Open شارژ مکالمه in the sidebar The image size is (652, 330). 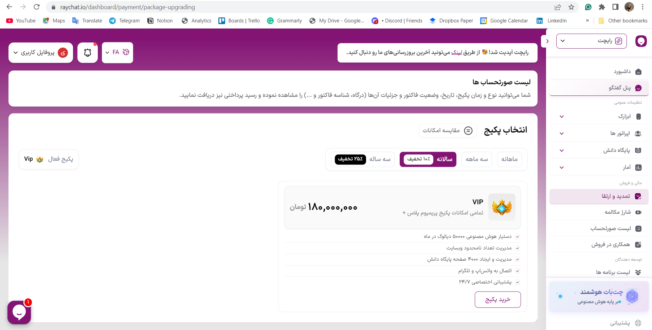(599, 212)
